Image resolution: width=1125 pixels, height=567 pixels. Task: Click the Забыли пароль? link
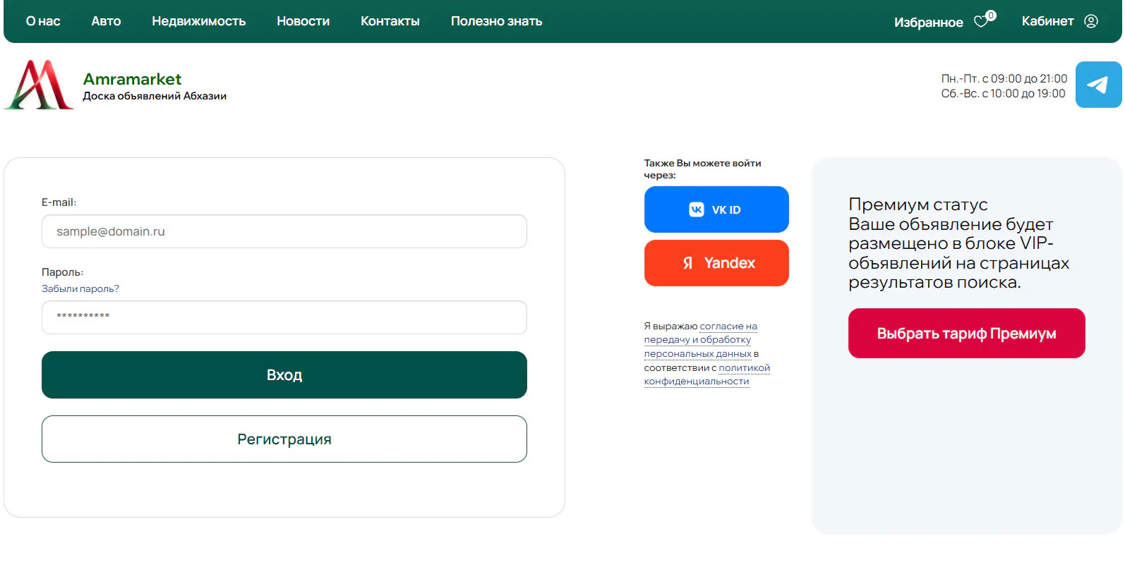coord(80,288)
